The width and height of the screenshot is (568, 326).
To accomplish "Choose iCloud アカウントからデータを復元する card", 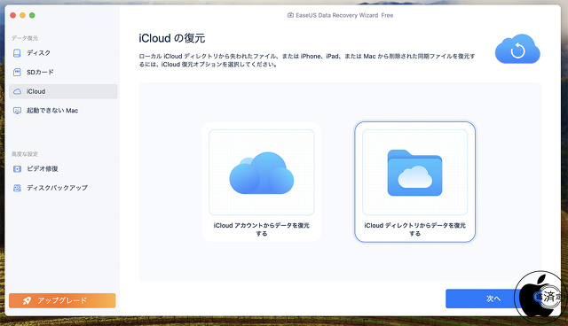I will coord(262,182).
